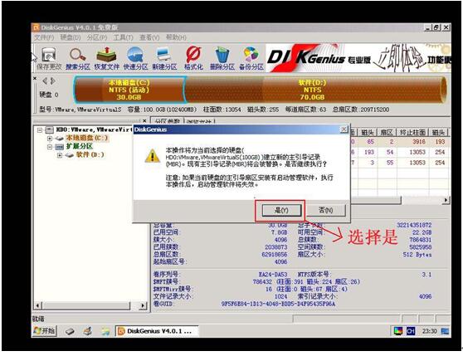Launch the 恢复文件 (Recover Files) tool
Screen dimensions: 463x356
106,58
